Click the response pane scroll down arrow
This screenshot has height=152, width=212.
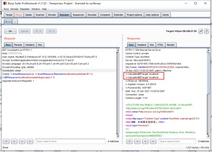click(208, 136)
